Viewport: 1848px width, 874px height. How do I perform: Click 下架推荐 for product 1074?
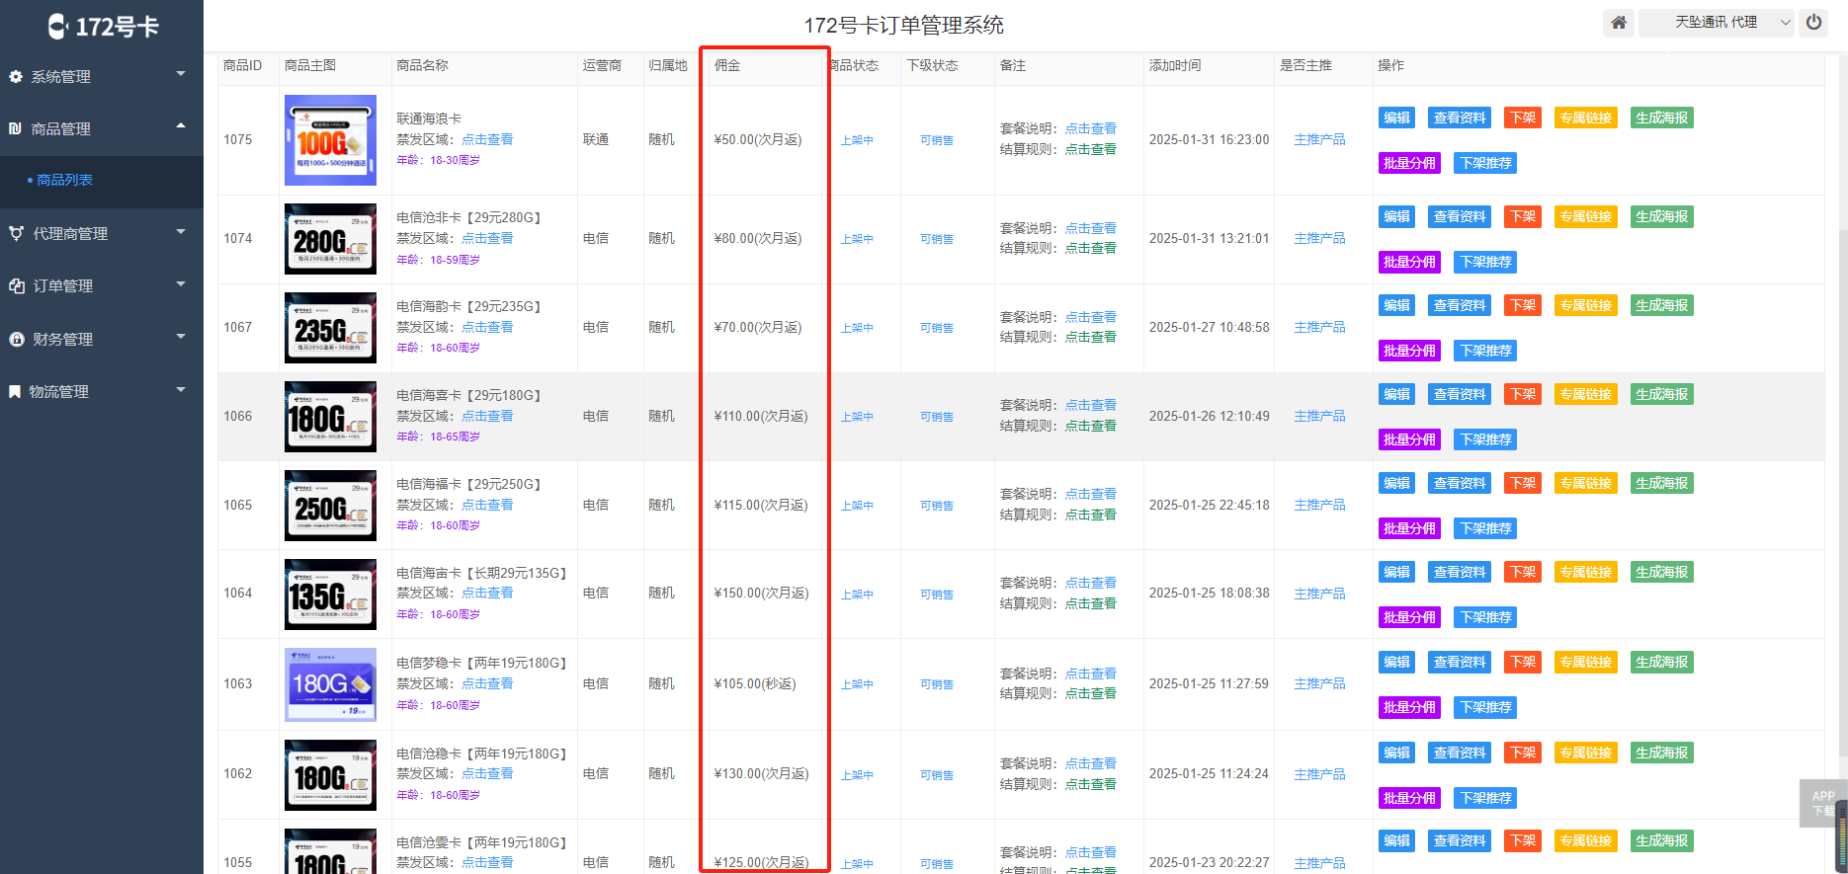(1485, 262)
